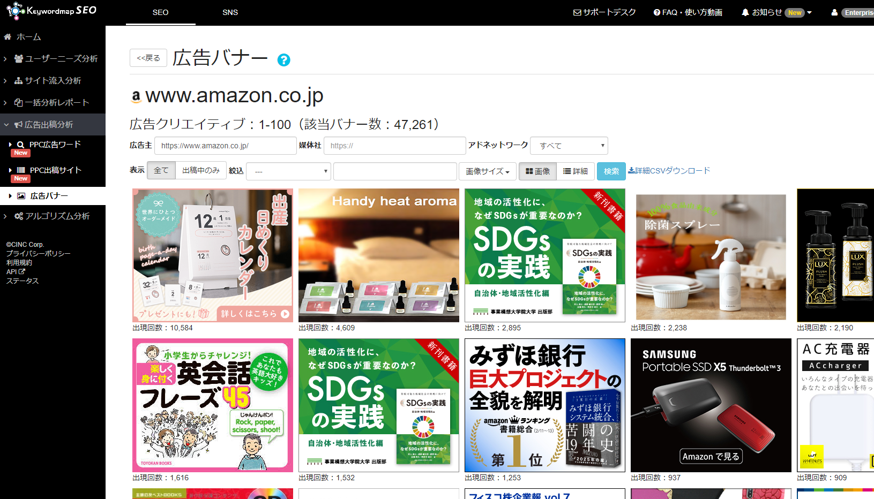Open the 画像サイズ dropdown
This screenshot has width=874, height=499.
point(487,171)
